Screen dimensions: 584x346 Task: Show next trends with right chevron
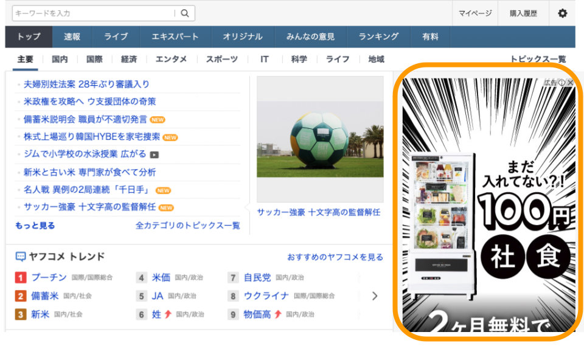[x=375, y=296]
